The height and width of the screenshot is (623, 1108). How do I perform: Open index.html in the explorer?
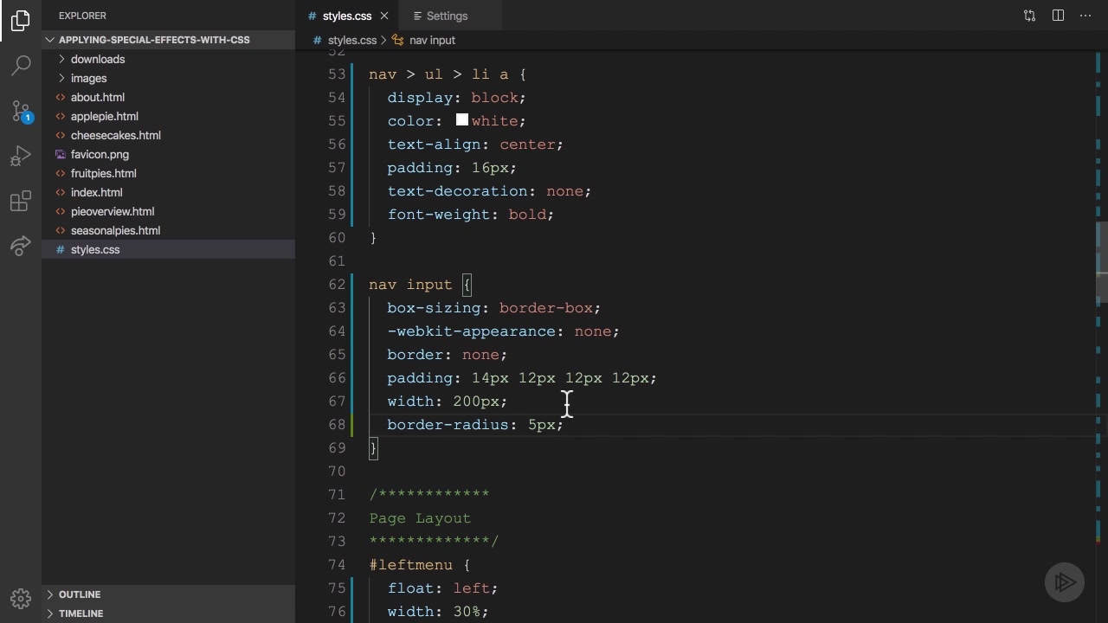pos(96,192)
